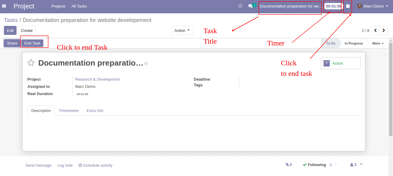Screen dimensions: 393x176
Task: Open the Marc Demo user menu
Action: 373,6
